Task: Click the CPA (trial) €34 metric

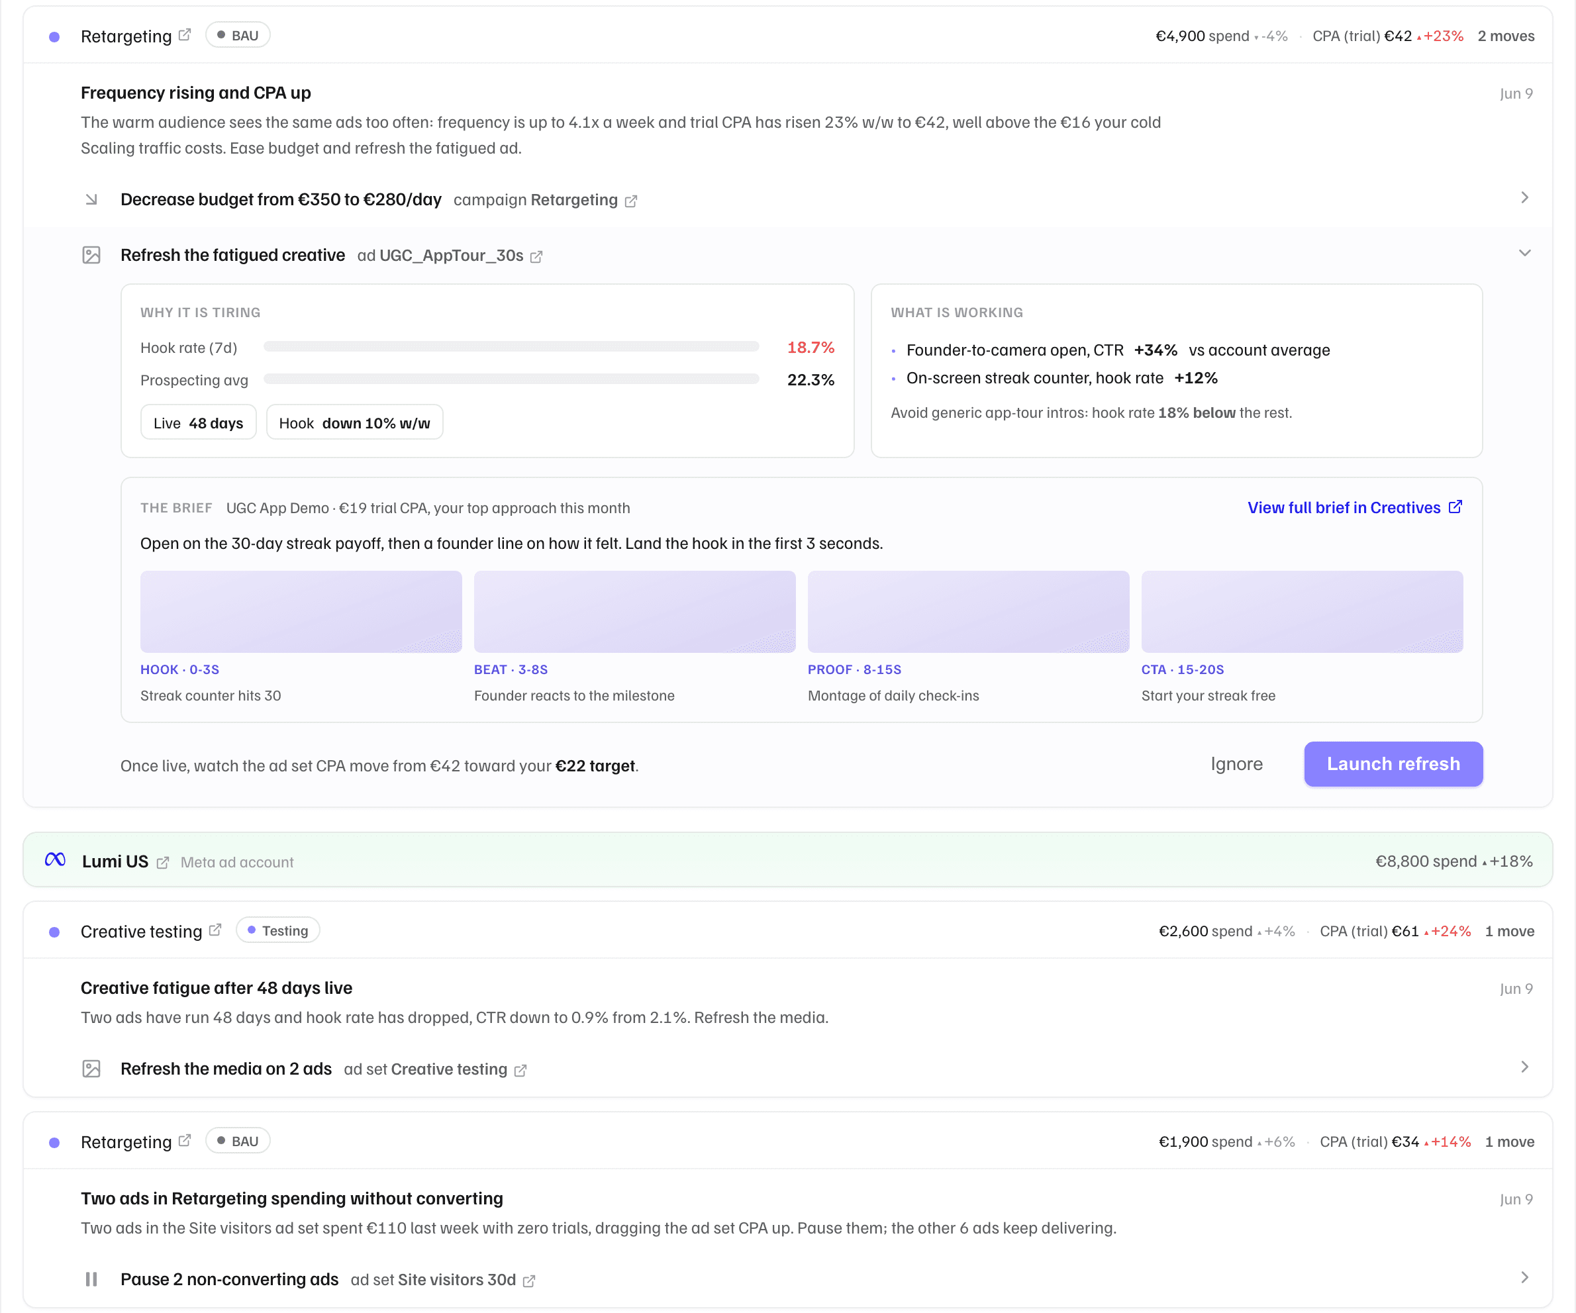Action: tap(1369, 1142)
